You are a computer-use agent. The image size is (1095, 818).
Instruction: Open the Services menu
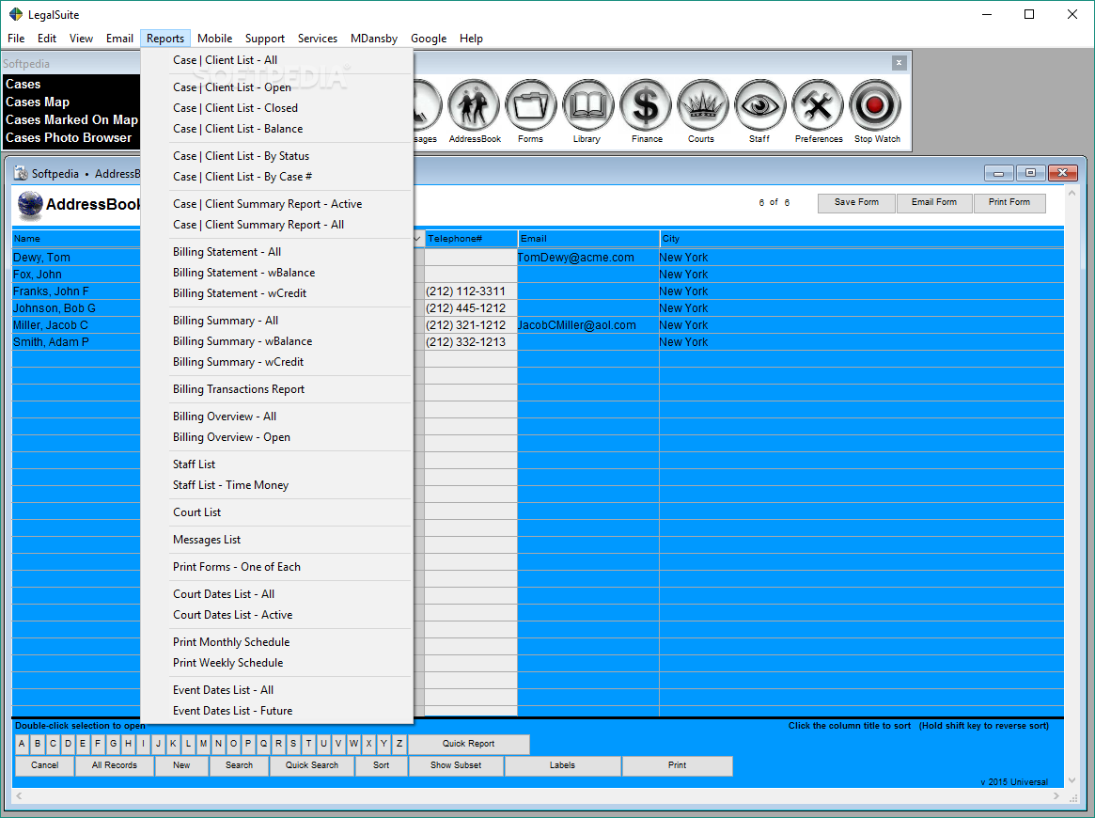(x=317, y=39)
